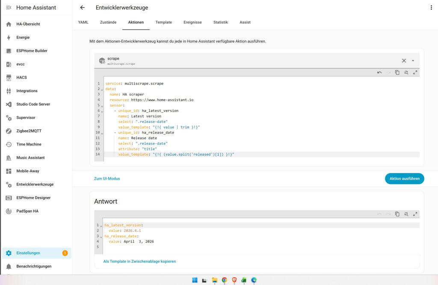Open search in the YAML editor toolbar
Viewport: 438px width, 285px height.
[406, 73]
